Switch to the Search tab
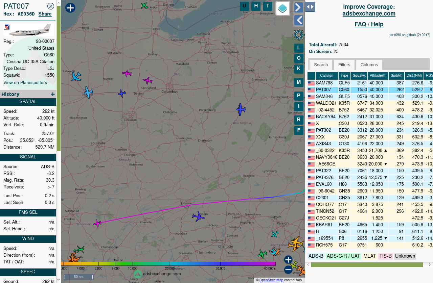Image resolution: width=433 pixels, height=283 pixels. pyautogui.click(x=321, y=65)
